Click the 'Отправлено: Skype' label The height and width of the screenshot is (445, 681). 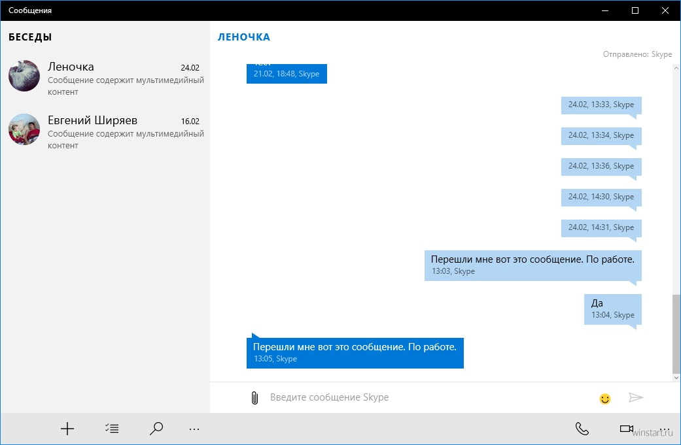point(637,54)
